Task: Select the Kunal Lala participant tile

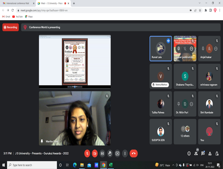Action: (161, 49)
